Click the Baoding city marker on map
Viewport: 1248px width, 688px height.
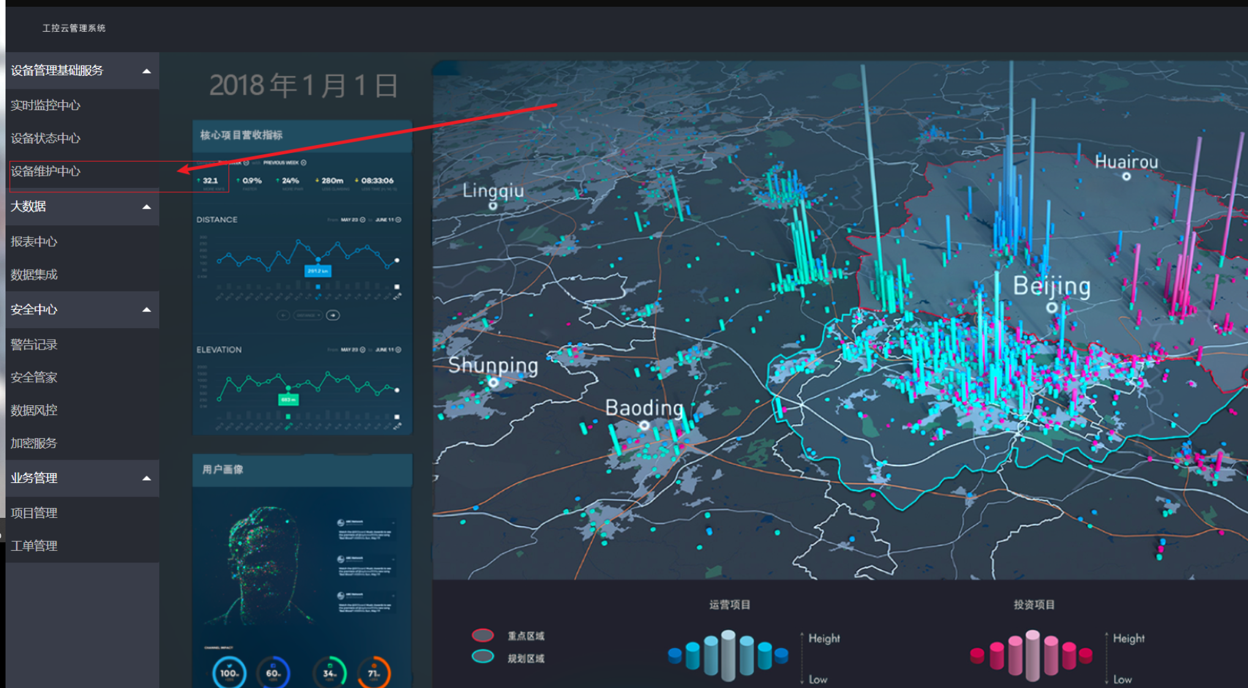coord(644,425)
